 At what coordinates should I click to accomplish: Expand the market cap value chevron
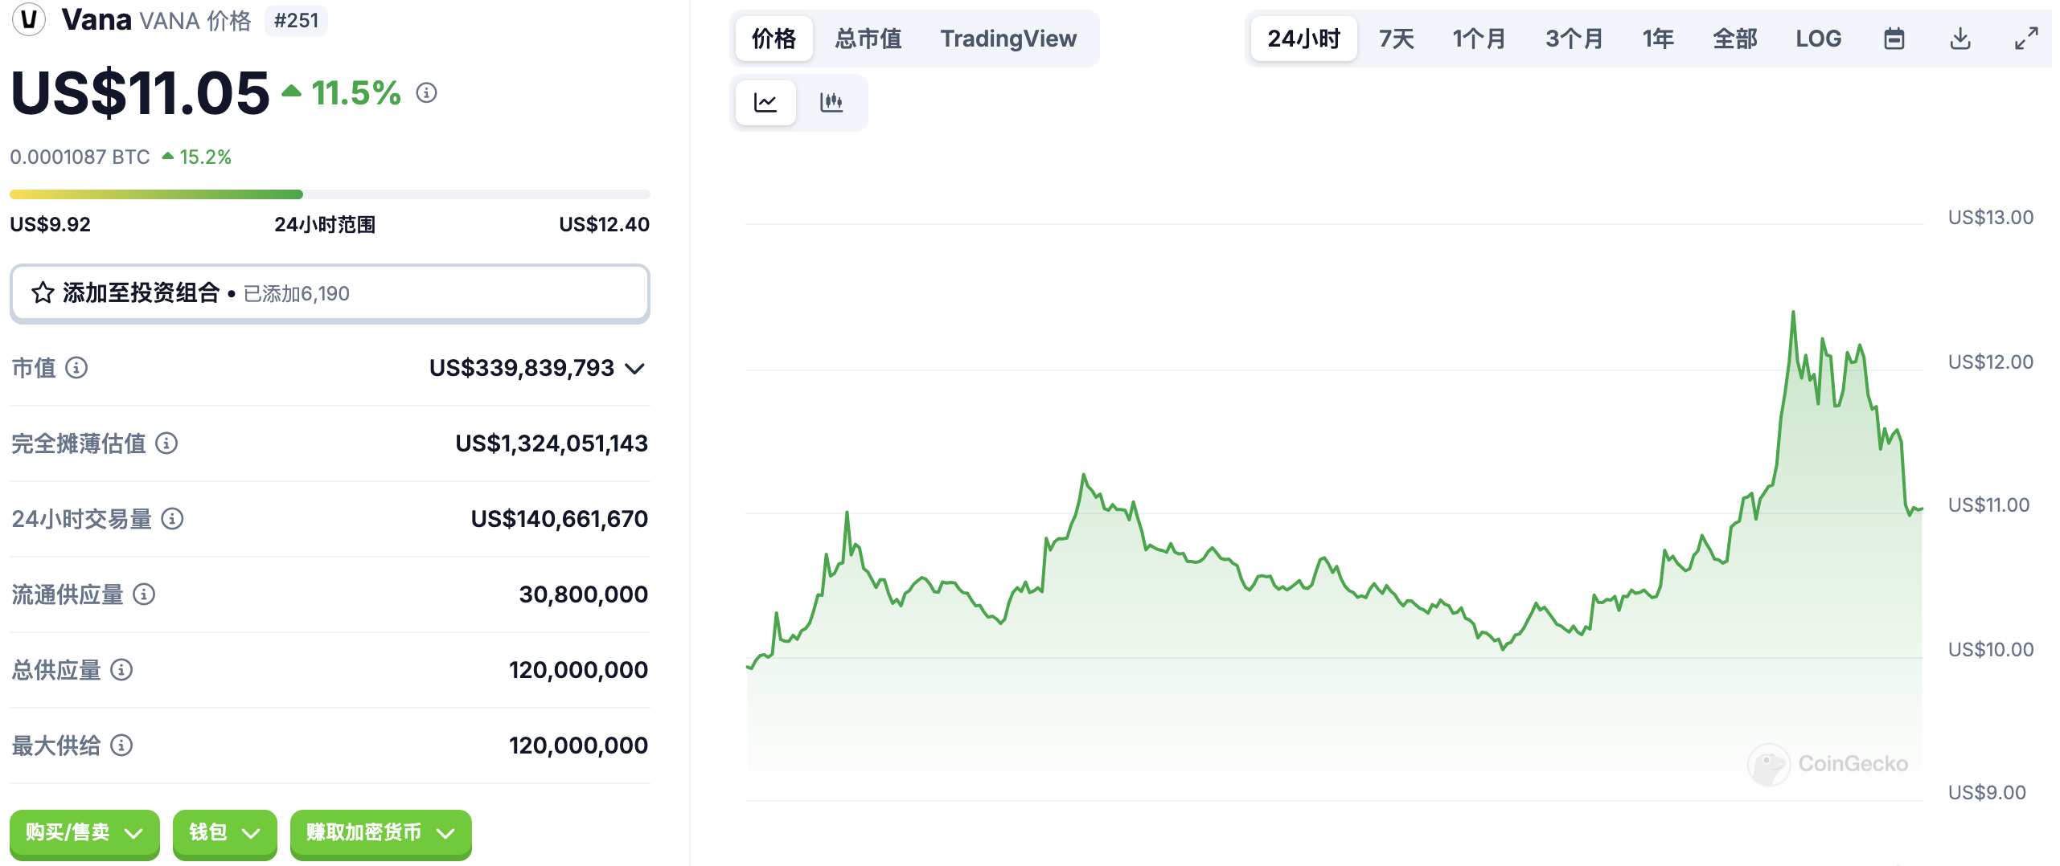click(x=635, y=369)
